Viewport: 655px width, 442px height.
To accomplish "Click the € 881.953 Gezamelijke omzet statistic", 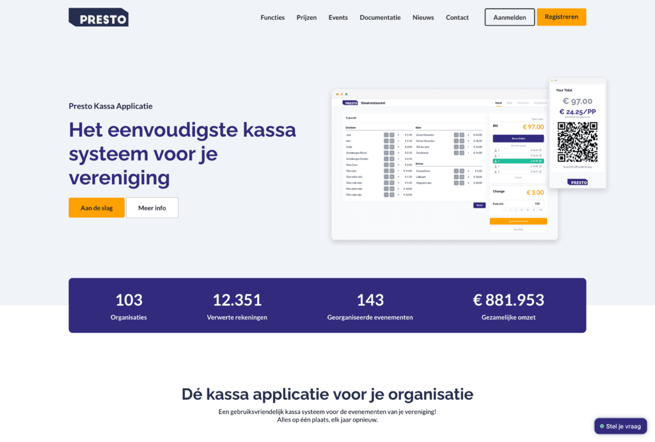I will point(509,306).
